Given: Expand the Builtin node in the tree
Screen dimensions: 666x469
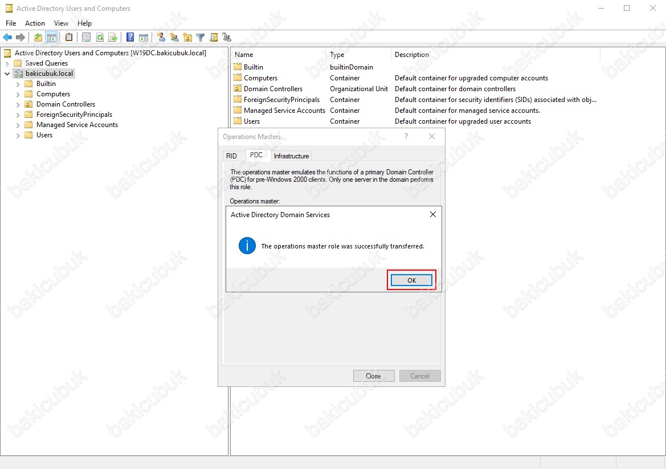Looking at the screenshot, I should coord(18,84).
